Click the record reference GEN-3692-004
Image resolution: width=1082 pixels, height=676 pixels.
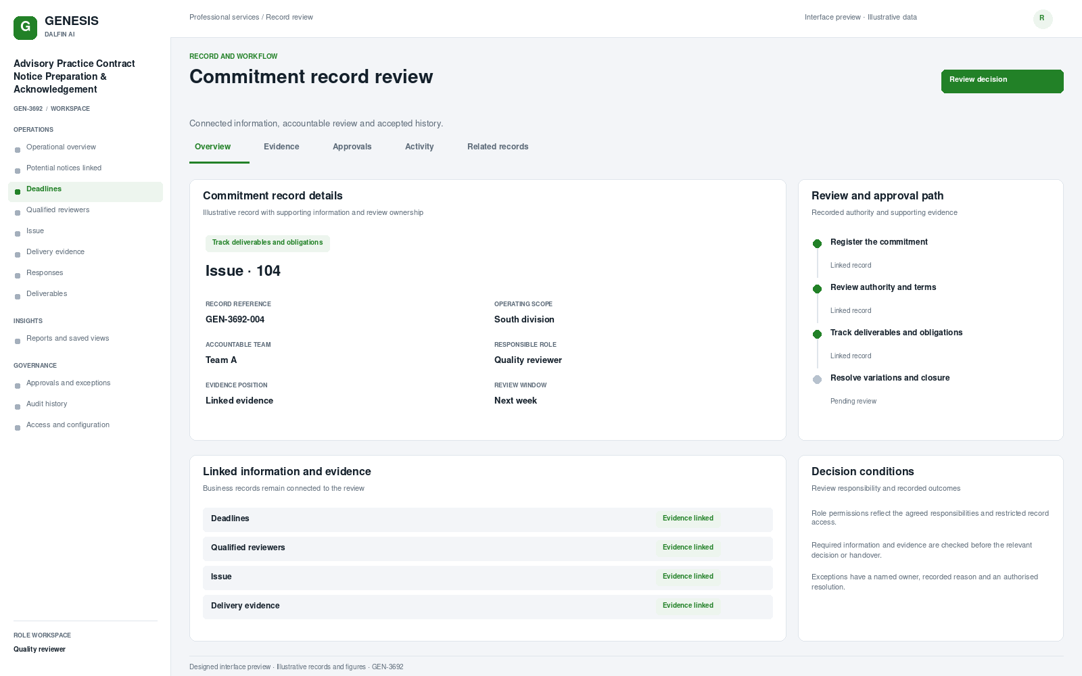(x=235, y=320)
